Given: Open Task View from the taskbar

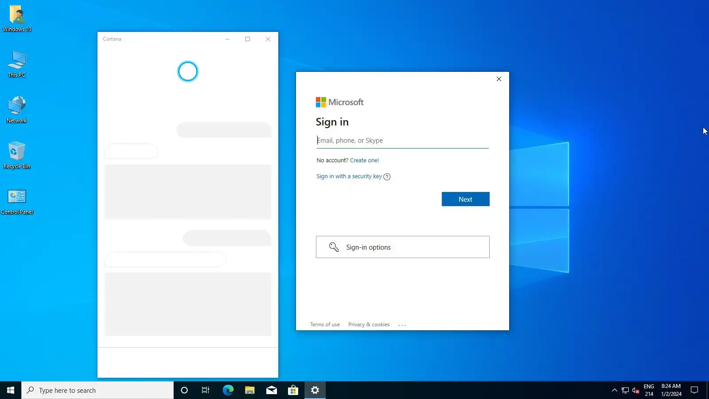Looking at the screenshot, I should tap(206, 390).
